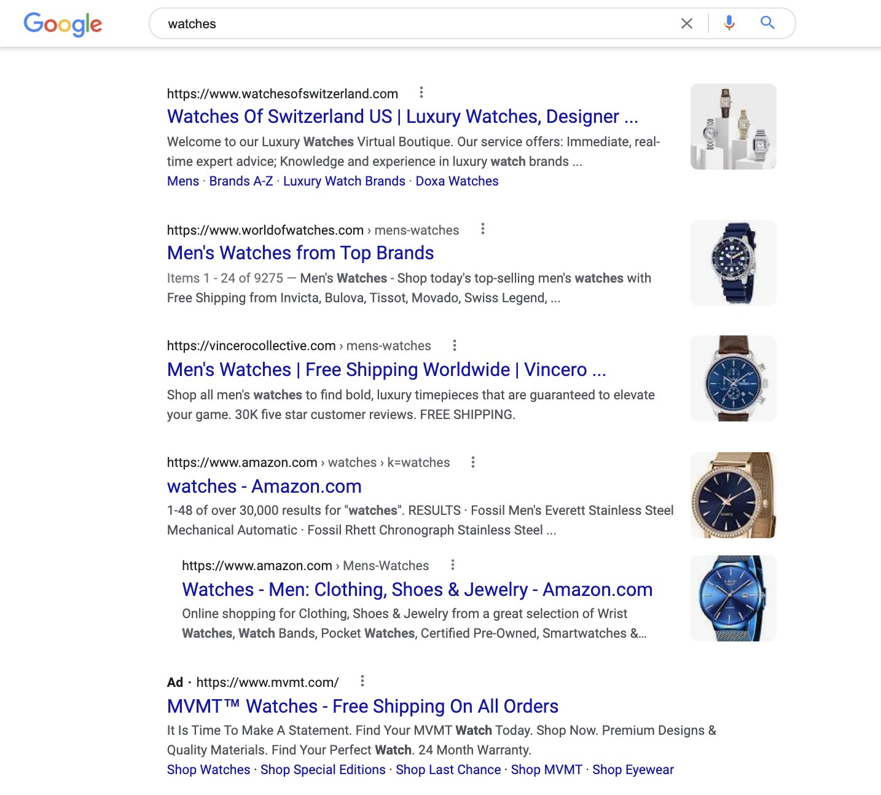
Task: Follow the Luxury Watch Brands sitelink
Action: tap(344, 181)
